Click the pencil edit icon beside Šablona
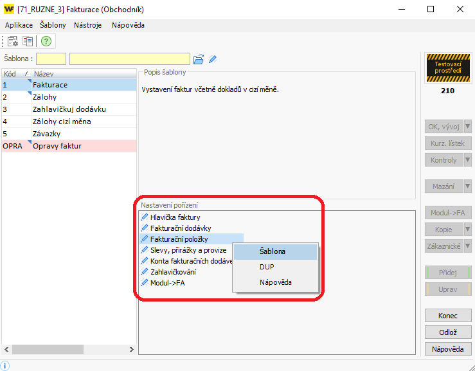 point(213,59)
